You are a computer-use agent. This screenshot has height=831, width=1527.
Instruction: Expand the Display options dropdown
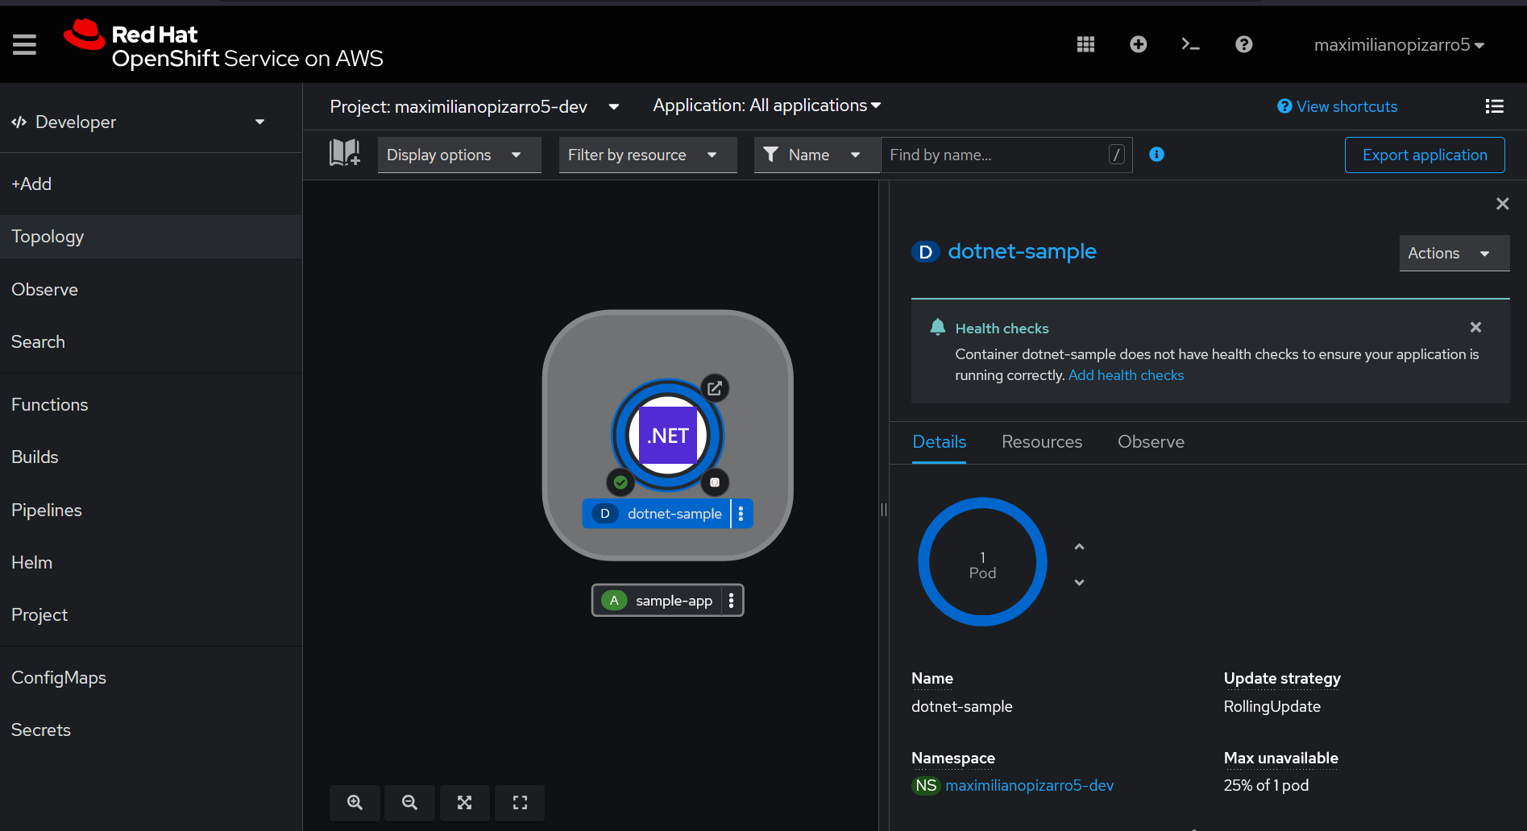(459, 155)
